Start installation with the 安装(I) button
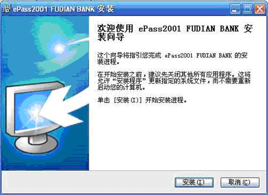268x195 pixels. 194,182
